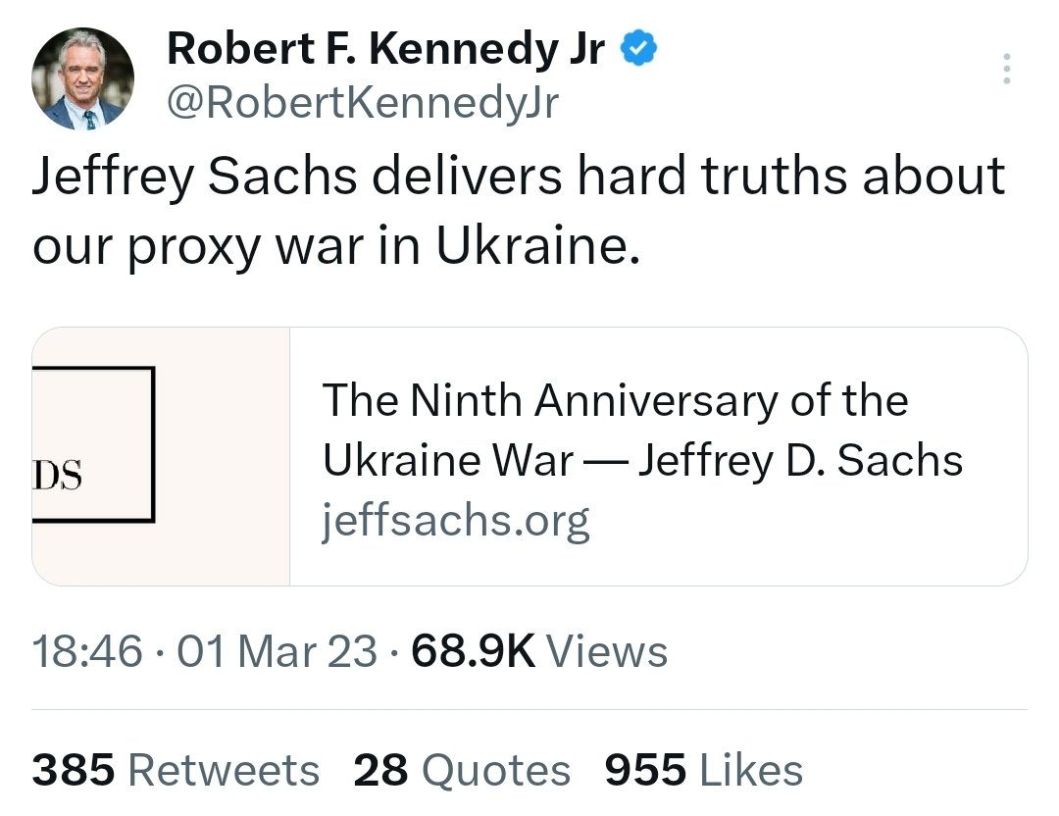Click the blue verified badge icon
Image resolution: width=1059 pixels, height=816 pixels.
point(638,48)
